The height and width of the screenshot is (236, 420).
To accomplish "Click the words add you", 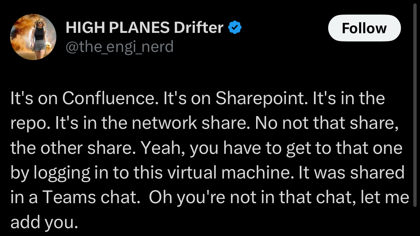I will [x=44, y=222].
